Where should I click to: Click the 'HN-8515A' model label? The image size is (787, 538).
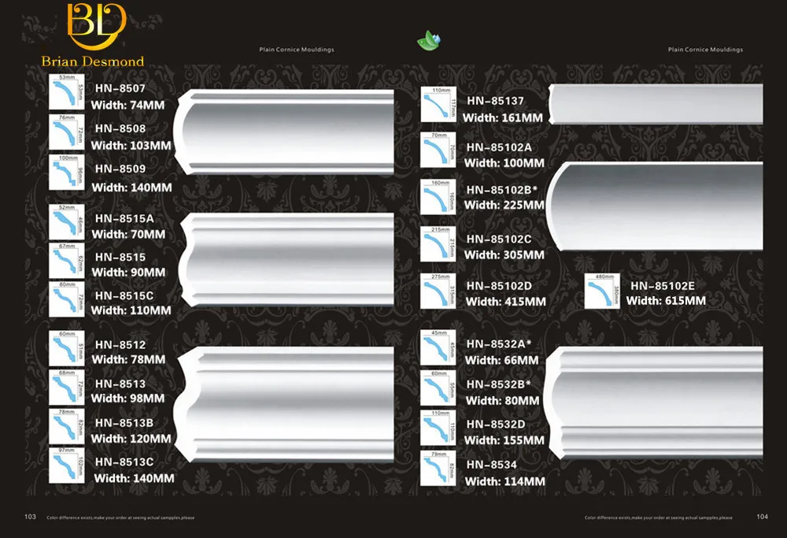(x=124, y=218)
